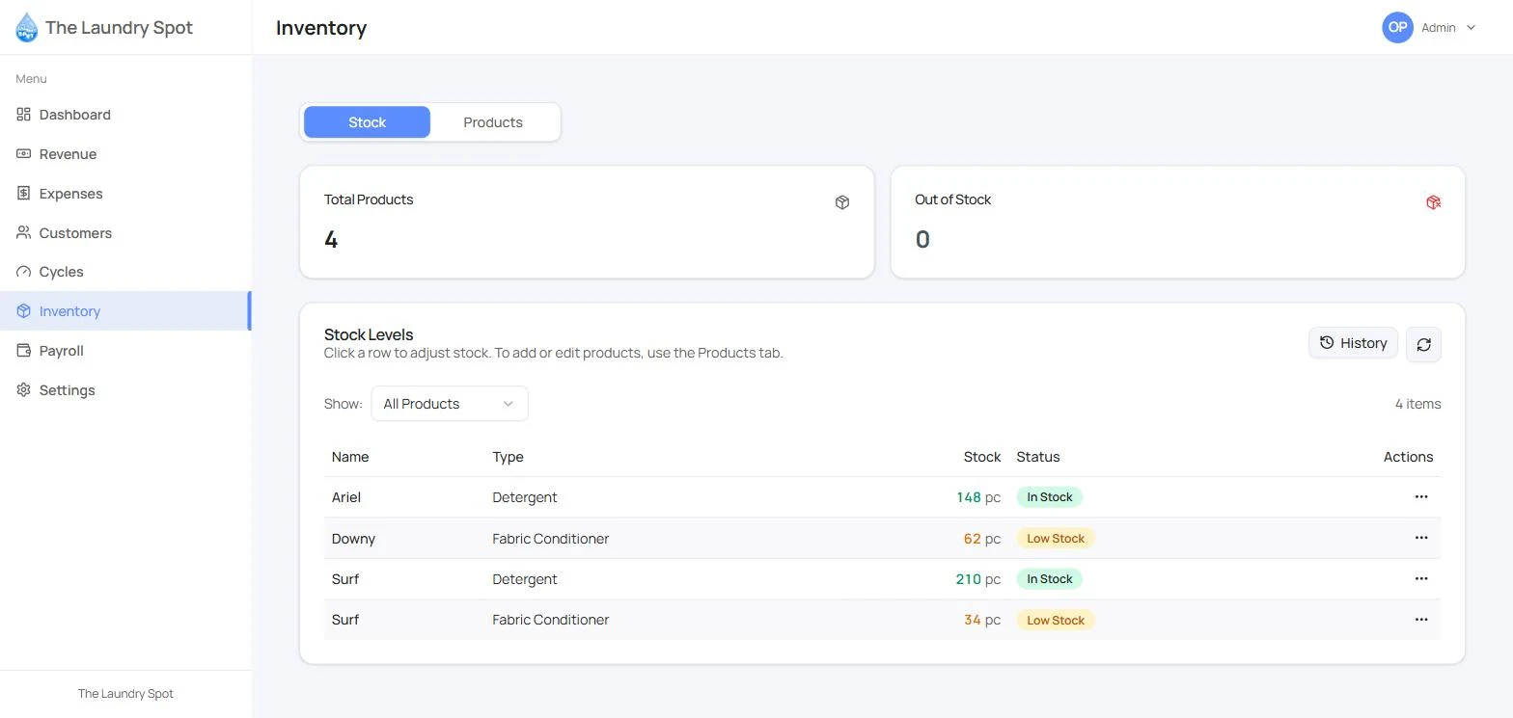Open actions dropdown for Surf Detergent
The height and width of the screenshot is (718, 1513).
pyautogui.click(x=1420, y=579)
